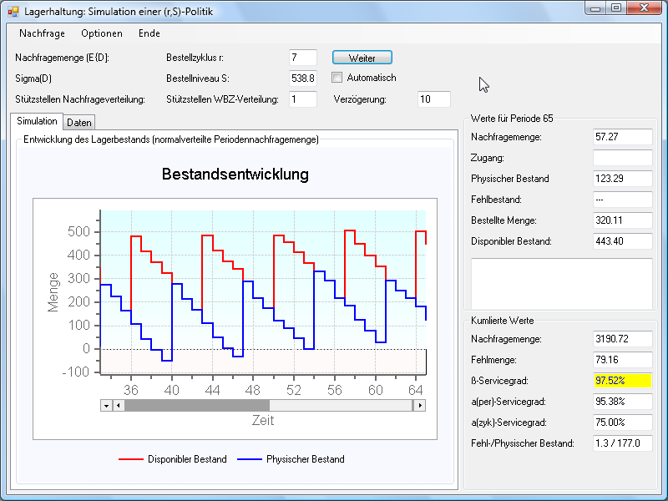
Task: Open the Nachfrage menu
Action: point(42,33)
